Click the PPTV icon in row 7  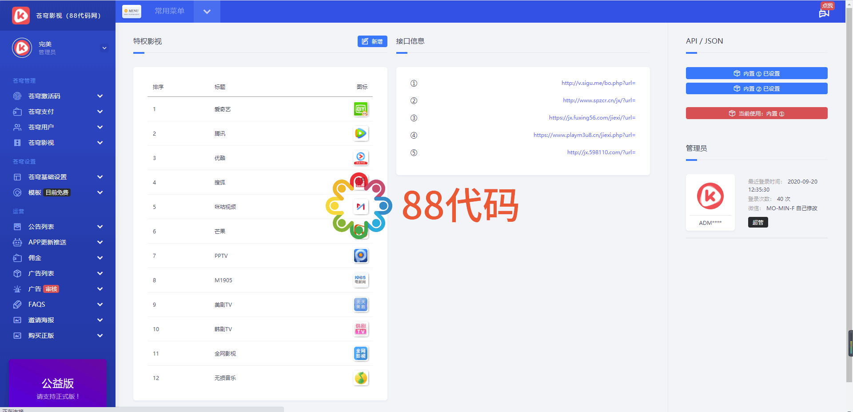(361, 256)
